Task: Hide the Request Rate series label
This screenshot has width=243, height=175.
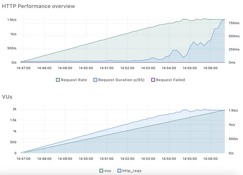Action: (x=74, y=80)
